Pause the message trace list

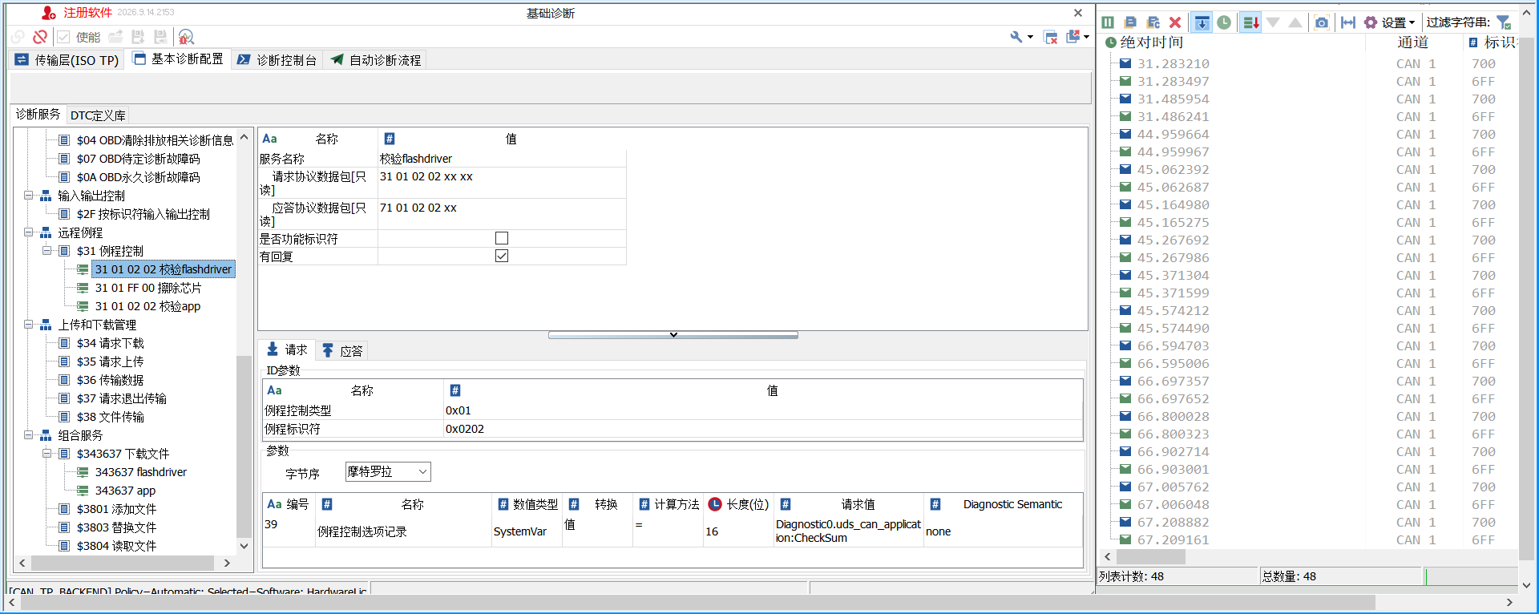click(x=1108, y=22)
